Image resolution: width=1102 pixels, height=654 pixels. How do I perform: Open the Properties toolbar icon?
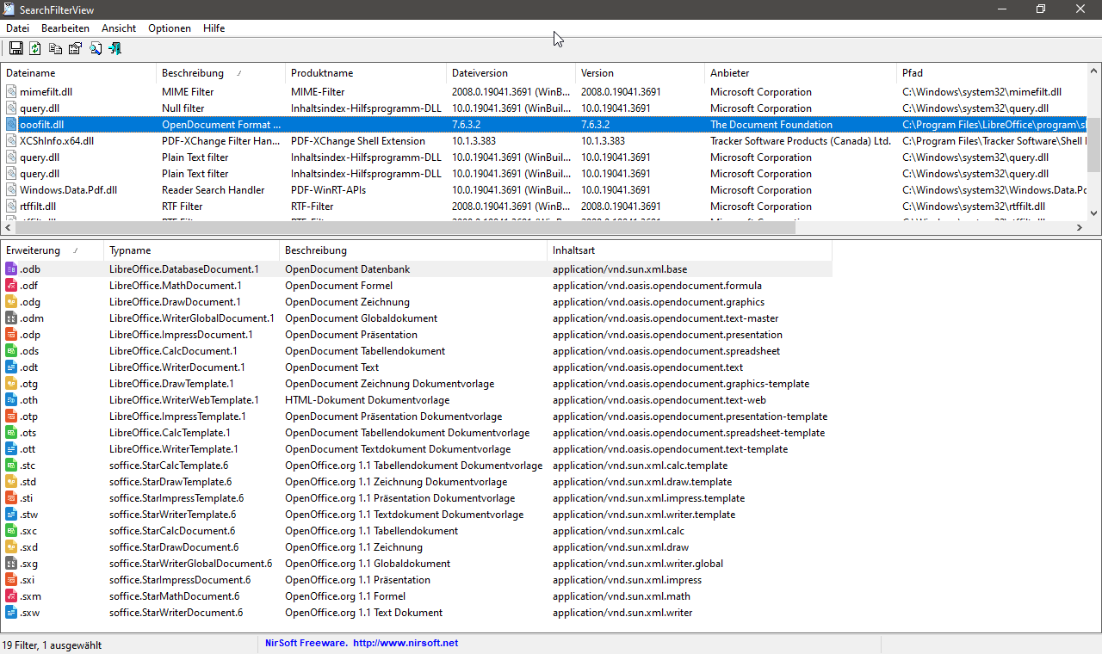(x=75, y=49)
